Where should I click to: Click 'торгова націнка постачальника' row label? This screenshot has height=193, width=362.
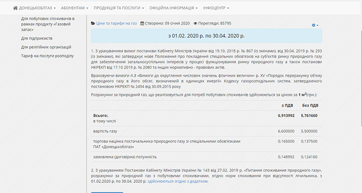(167, 144)
